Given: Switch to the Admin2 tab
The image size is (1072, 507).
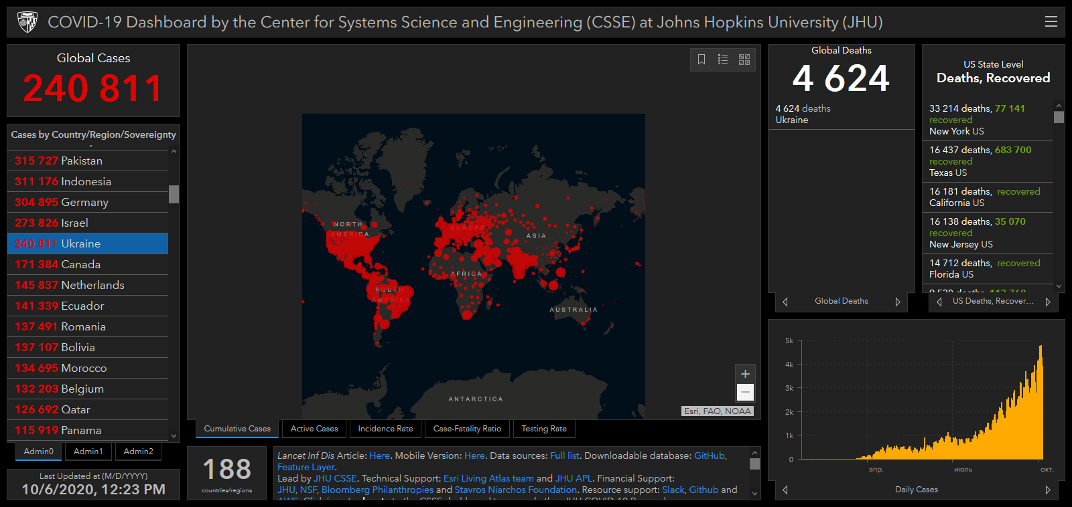Looking at the screenshot, I should 138,451.
